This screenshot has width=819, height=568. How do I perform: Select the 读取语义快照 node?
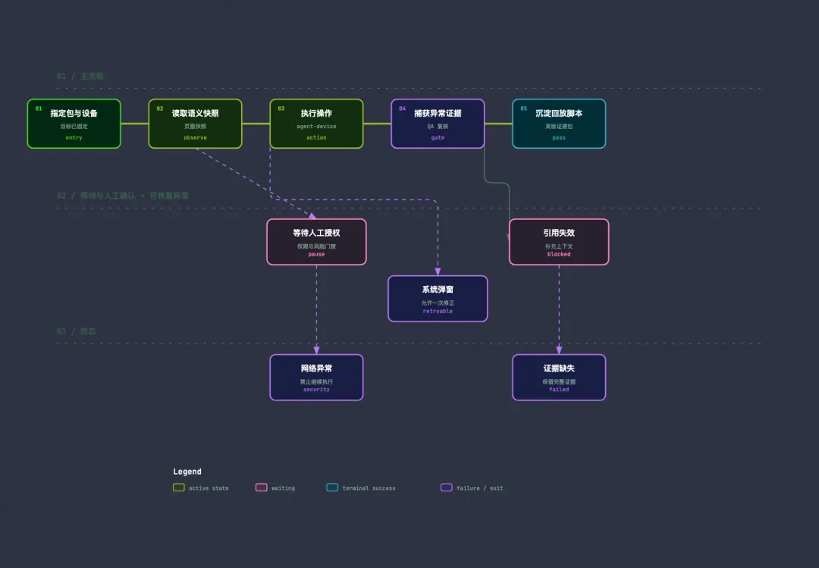tap(196, 124)
